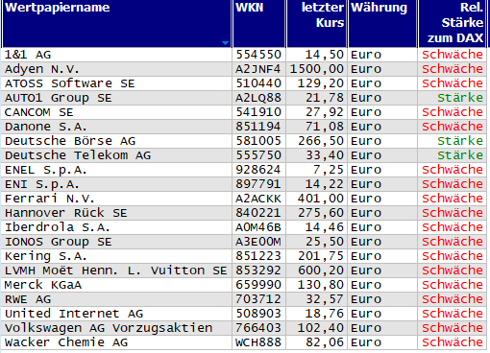490x353 pixels.
Task: Click WKN cell A2LQ88
Action: (x=258, y=98)
